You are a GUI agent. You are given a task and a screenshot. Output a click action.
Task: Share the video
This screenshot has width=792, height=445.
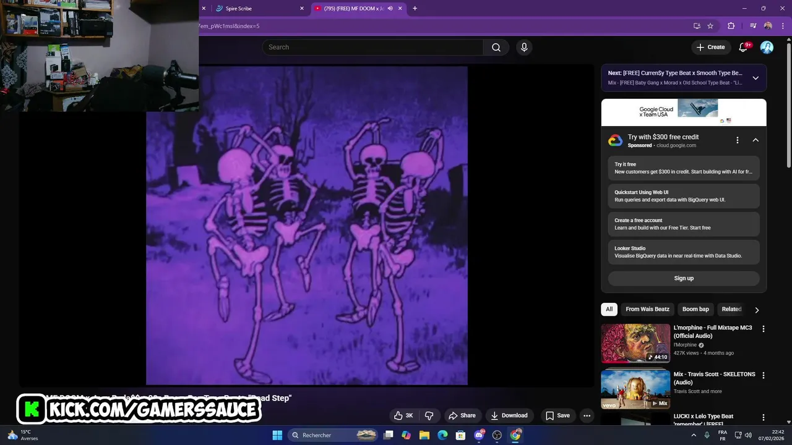click(x=462, y=415)
